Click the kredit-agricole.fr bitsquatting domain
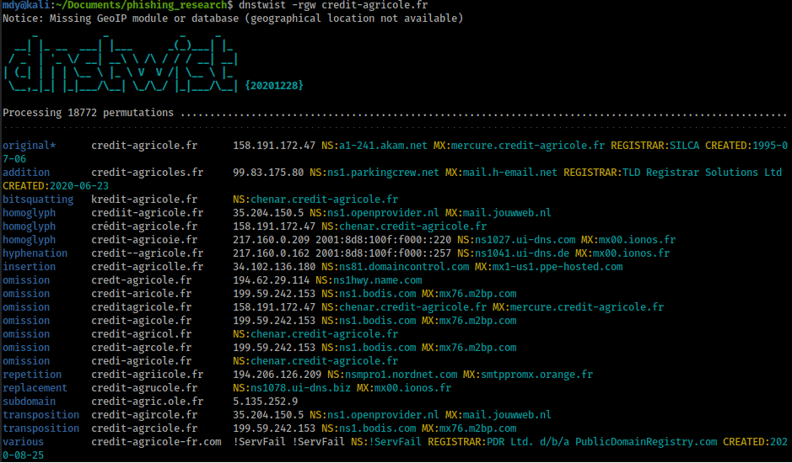Screen dimensions: 792x463 point(143,200)
